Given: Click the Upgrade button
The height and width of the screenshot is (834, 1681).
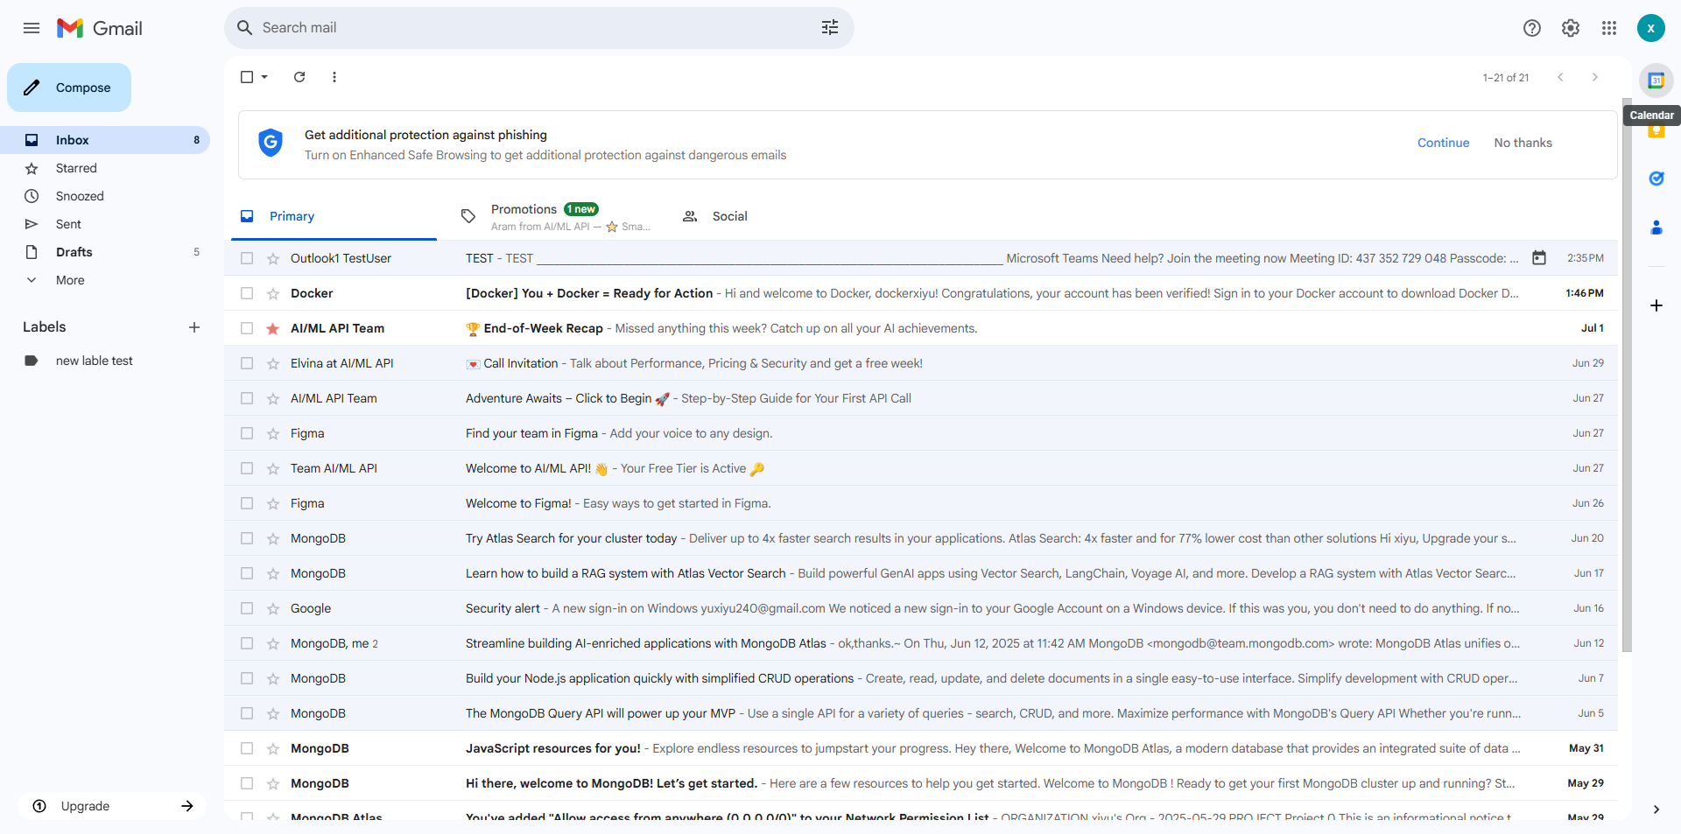Looking at the screenshot, I should pyautogui.click(x=112, y=806).
